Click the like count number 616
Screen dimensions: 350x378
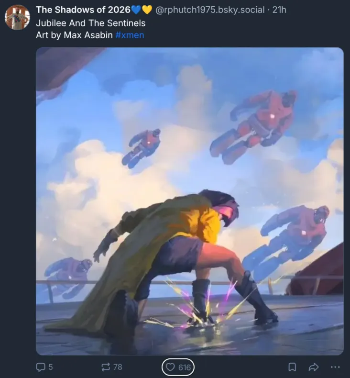click(185, 367)
